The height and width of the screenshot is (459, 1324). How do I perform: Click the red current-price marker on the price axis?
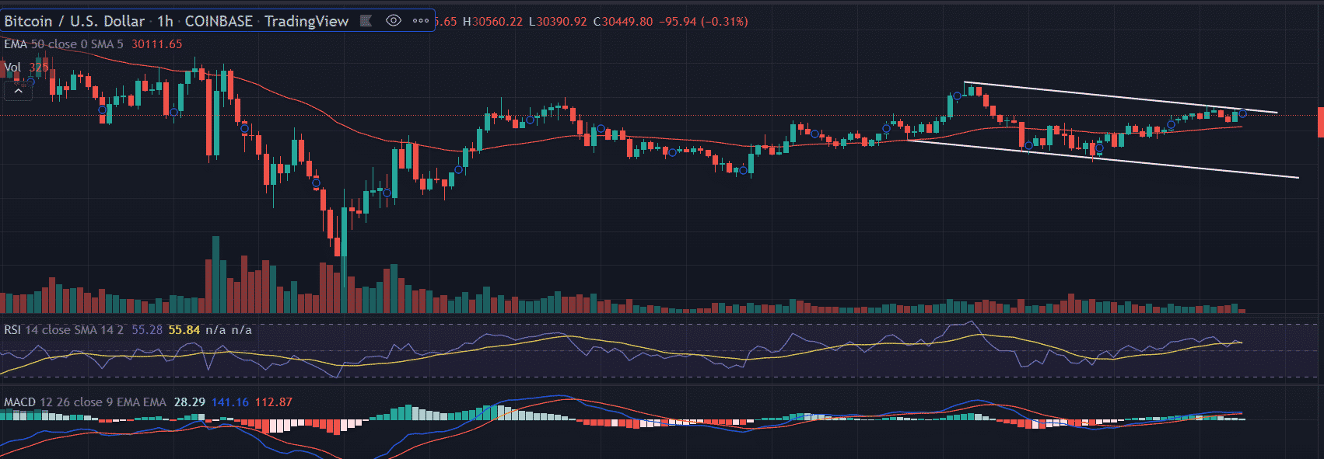tap(1320, 123)
